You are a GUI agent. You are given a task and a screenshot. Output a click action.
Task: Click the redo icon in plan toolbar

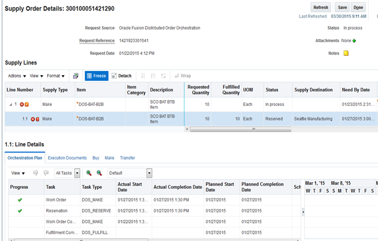(x=46, y=173)
